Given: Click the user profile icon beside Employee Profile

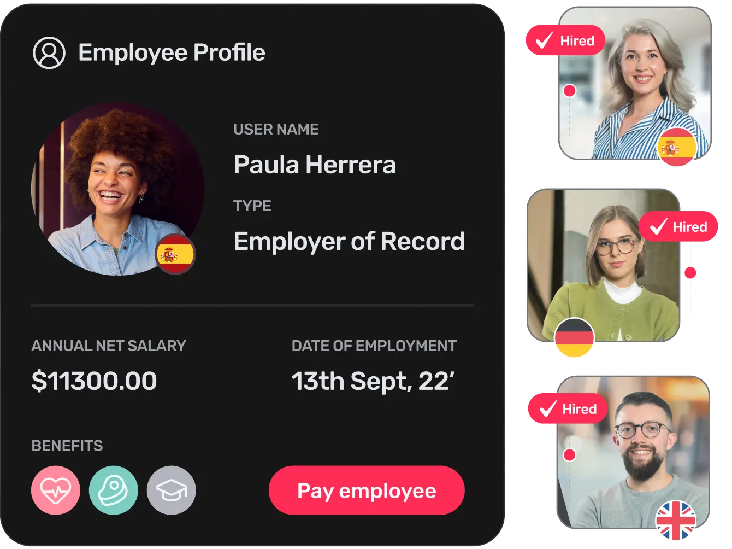Looking at the screenshot, I should point(49,53).
